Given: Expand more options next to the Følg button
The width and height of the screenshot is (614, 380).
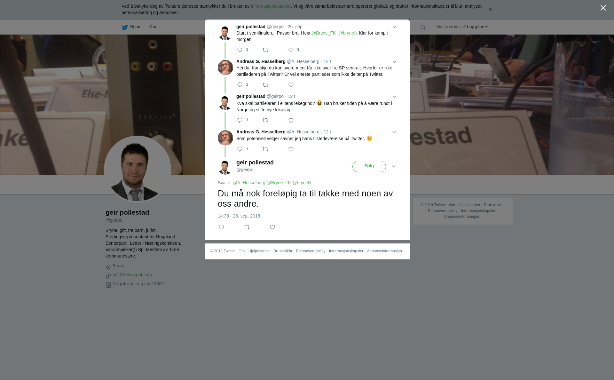Looking at the screenshot, I should [x=394, y=166].
